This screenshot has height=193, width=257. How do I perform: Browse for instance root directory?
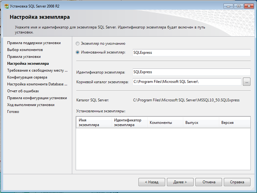tap(247, 82)
